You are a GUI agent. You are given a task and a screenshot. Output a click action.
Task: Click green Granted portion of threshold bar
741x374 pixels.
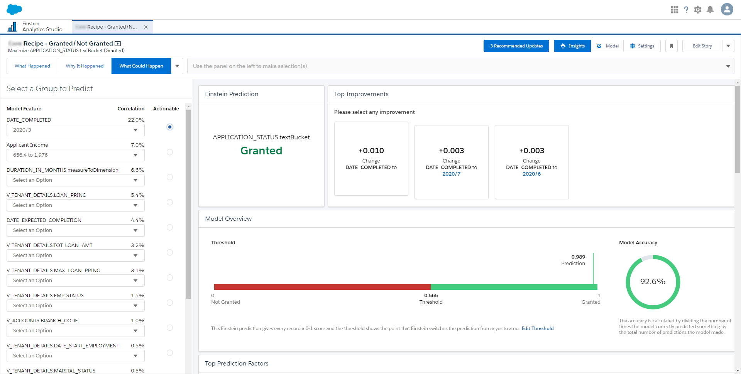click(x=514, y=287)
